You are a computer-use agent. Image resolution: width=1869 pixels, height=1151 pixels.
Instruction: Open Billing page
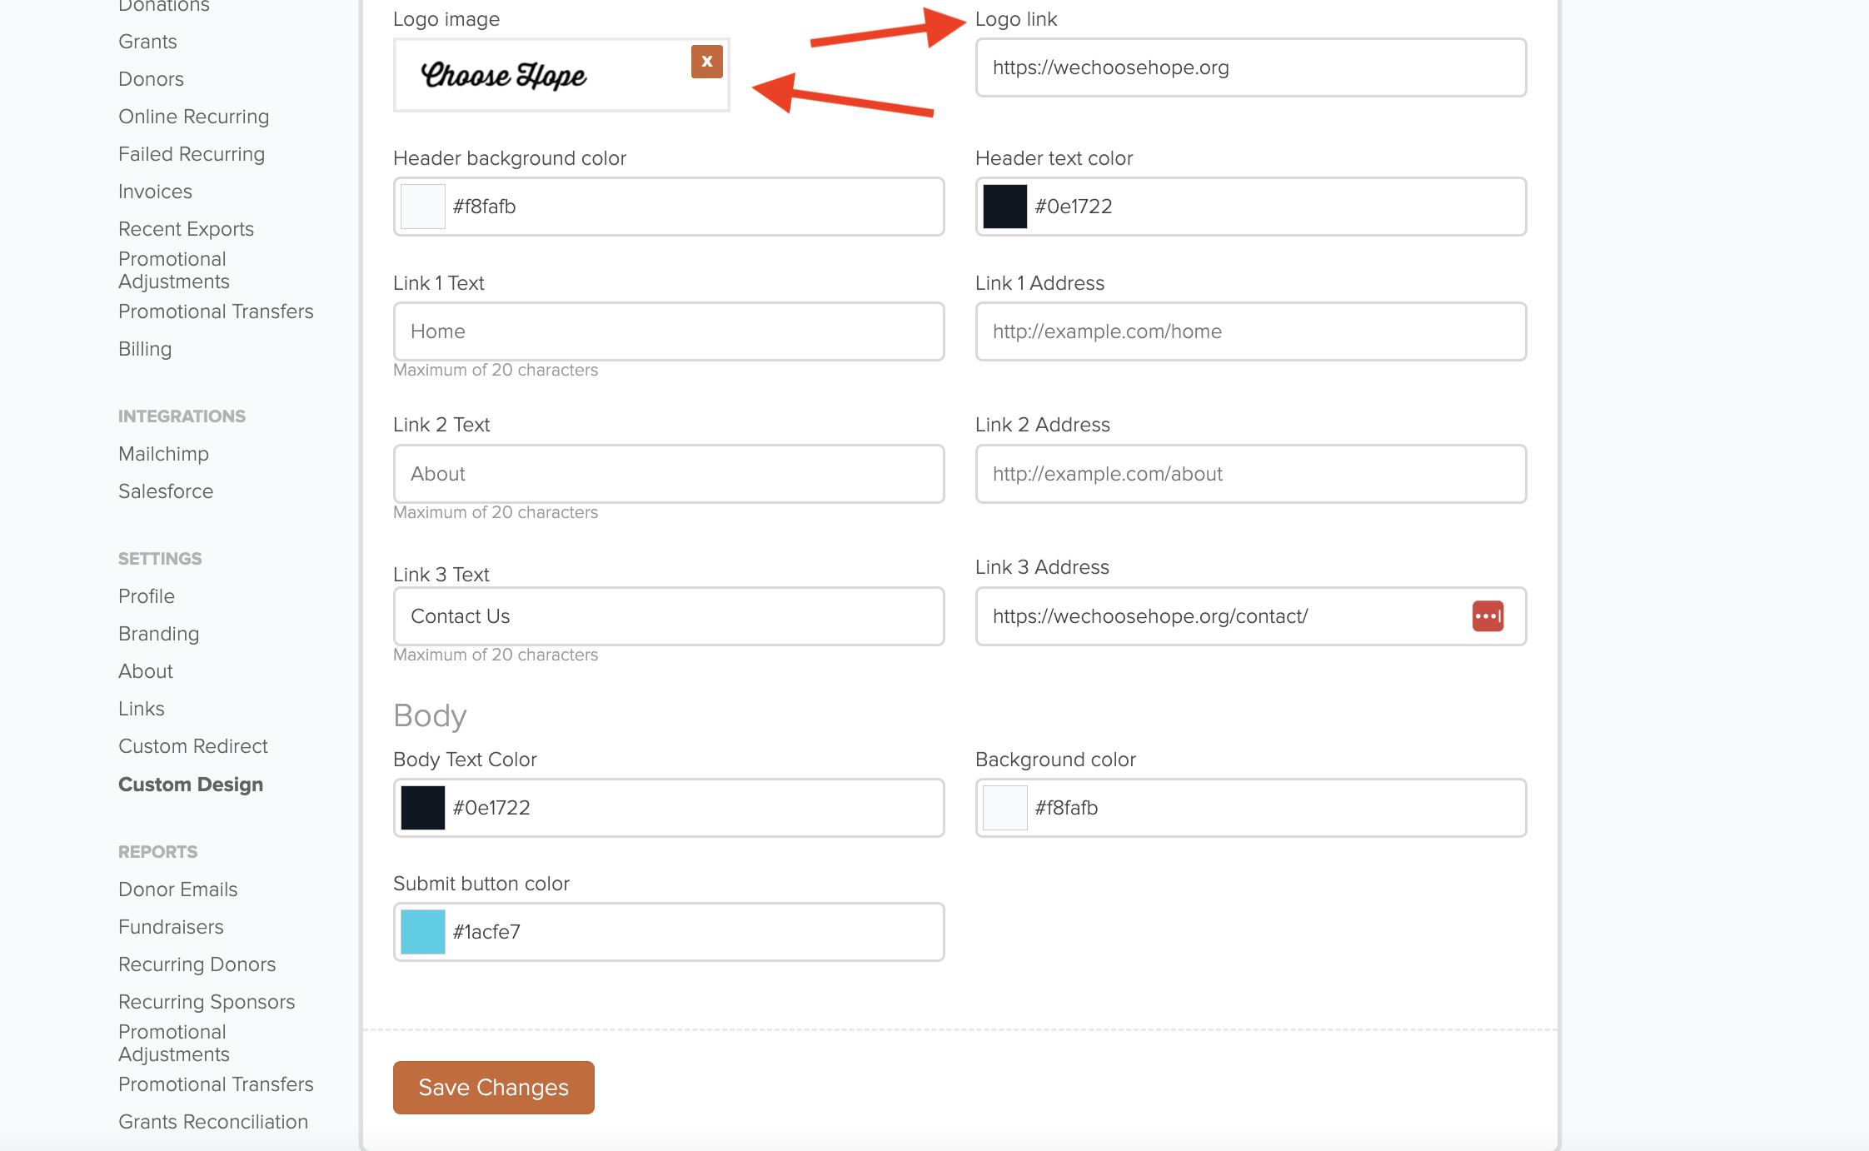(145, 349)
